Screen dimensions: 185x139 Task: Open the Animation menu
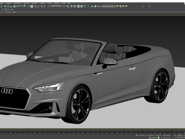[8, 3]
